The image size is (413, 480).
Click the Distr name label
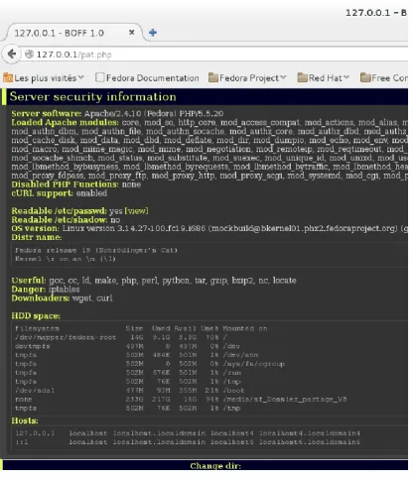pyautogui.click(x=37, y=237)
